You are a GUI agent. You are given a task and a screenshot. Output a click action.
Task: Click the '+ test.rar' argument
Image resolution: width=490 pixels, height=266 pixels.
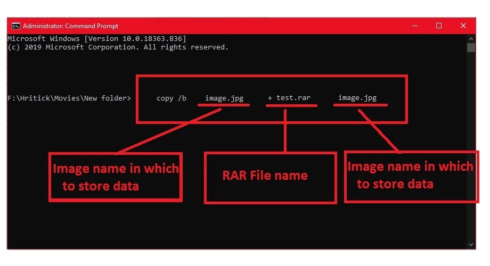coord(289,98)
